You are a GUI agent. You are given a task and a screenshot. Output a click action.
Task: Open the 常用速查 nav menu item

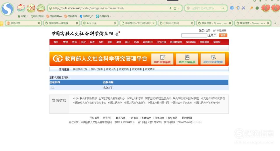tap(205, 42)
